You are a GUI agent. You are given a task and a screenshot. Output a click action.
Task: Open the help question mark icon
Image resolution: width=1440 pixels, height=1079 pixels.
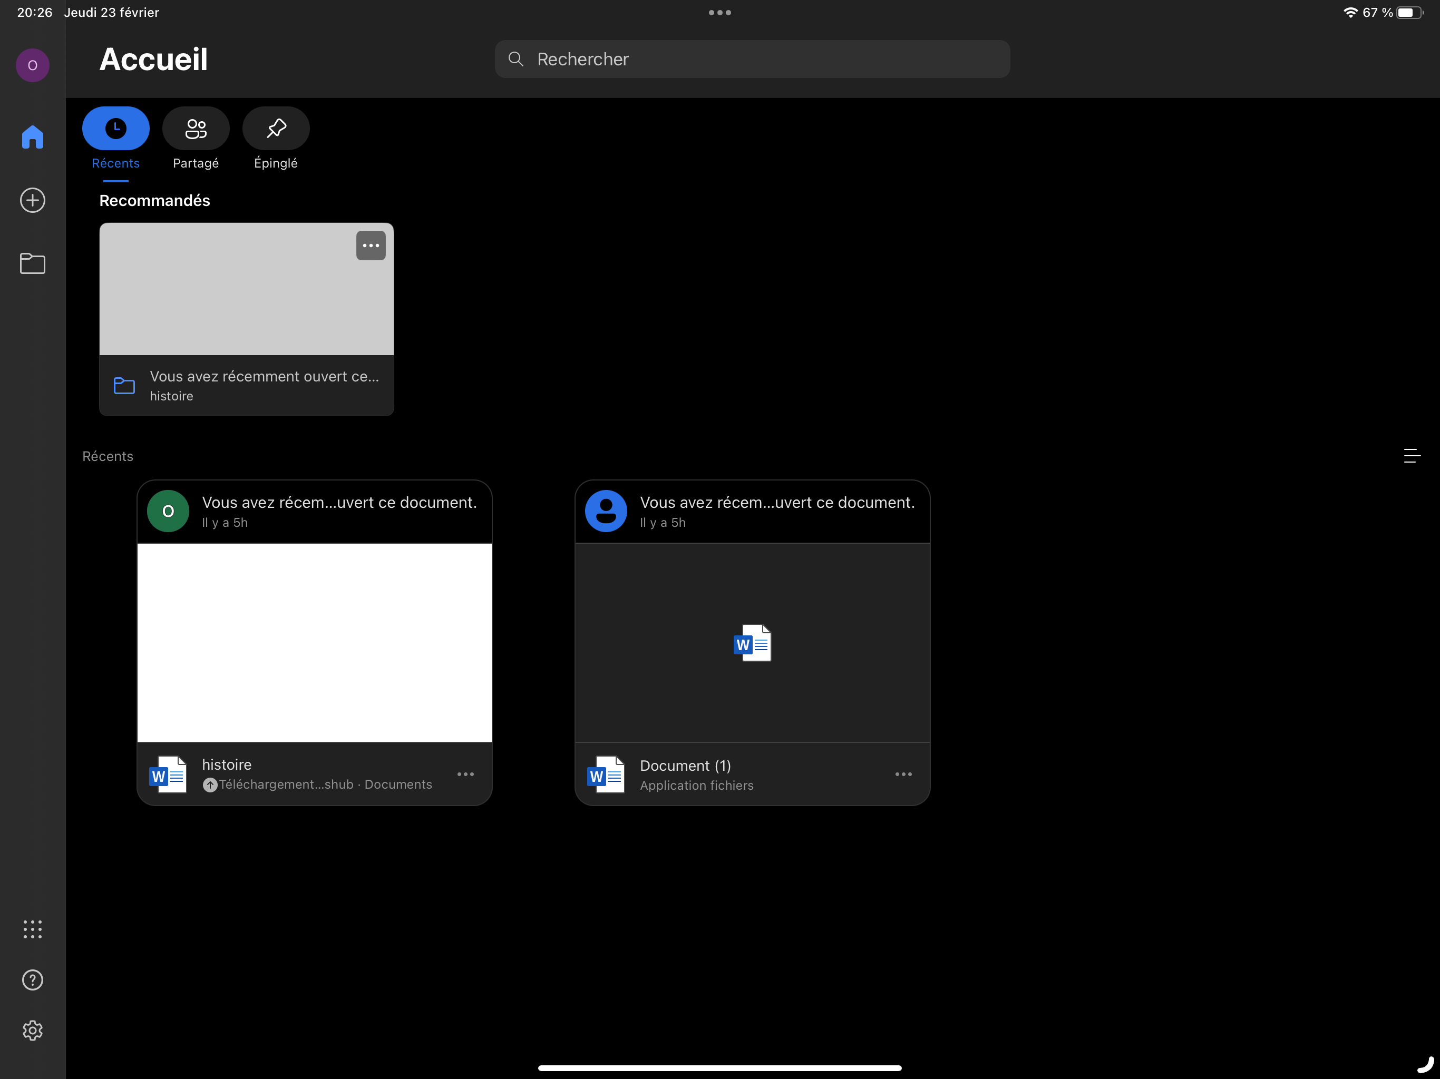point(33,979)
